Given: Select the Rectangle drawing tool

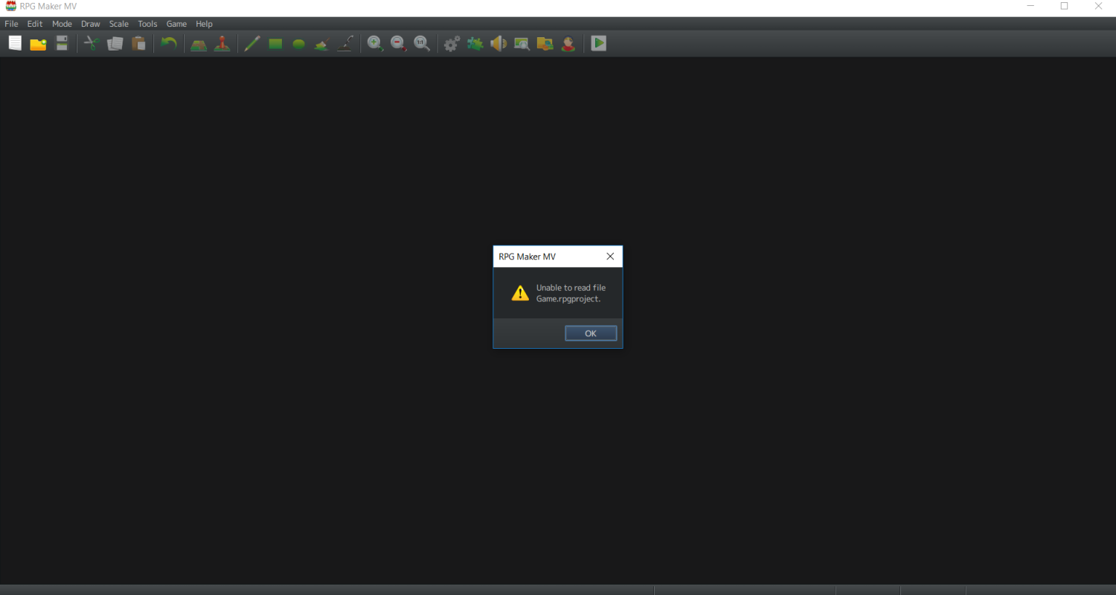Looking at the screenshot, I should click(275, 44).
